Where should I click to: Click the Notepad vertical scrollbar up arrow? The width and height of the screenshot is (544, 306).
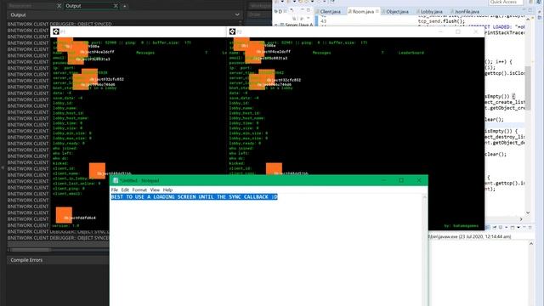pyautogui.click(x=424, y=197)
